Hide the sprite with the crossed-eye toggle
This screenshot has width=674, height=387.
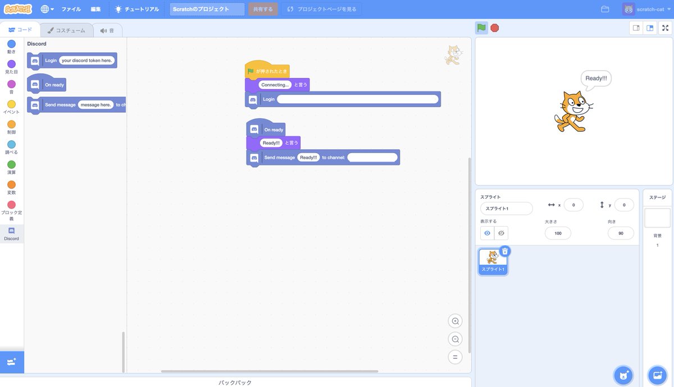pyautogui.click(x=500, y=232)
